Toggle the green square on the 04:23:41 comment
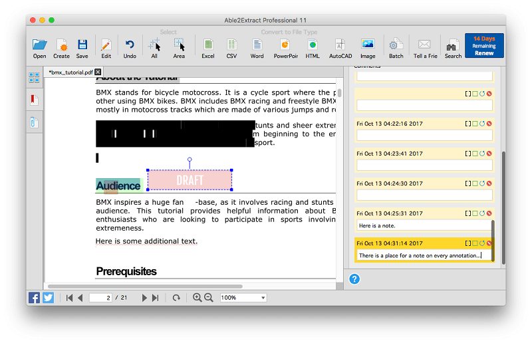Screen dimensions: 532x343 [475, 154]
